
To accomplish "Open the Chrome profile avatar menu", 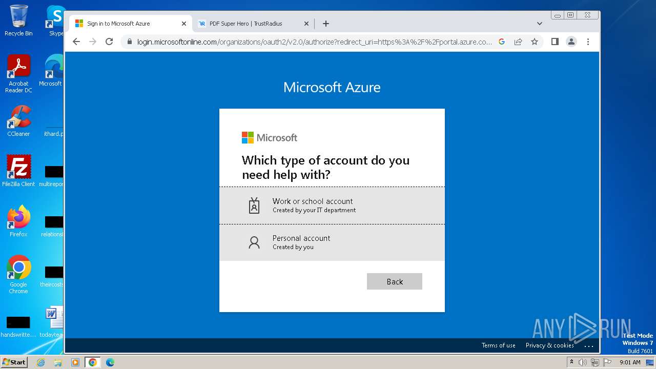I will pos(571,42).
